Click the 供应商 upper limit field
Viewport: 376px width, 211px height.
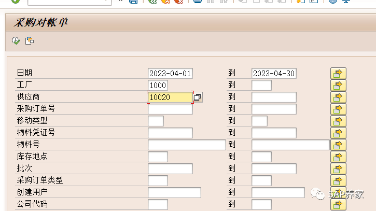coord(274,97)
